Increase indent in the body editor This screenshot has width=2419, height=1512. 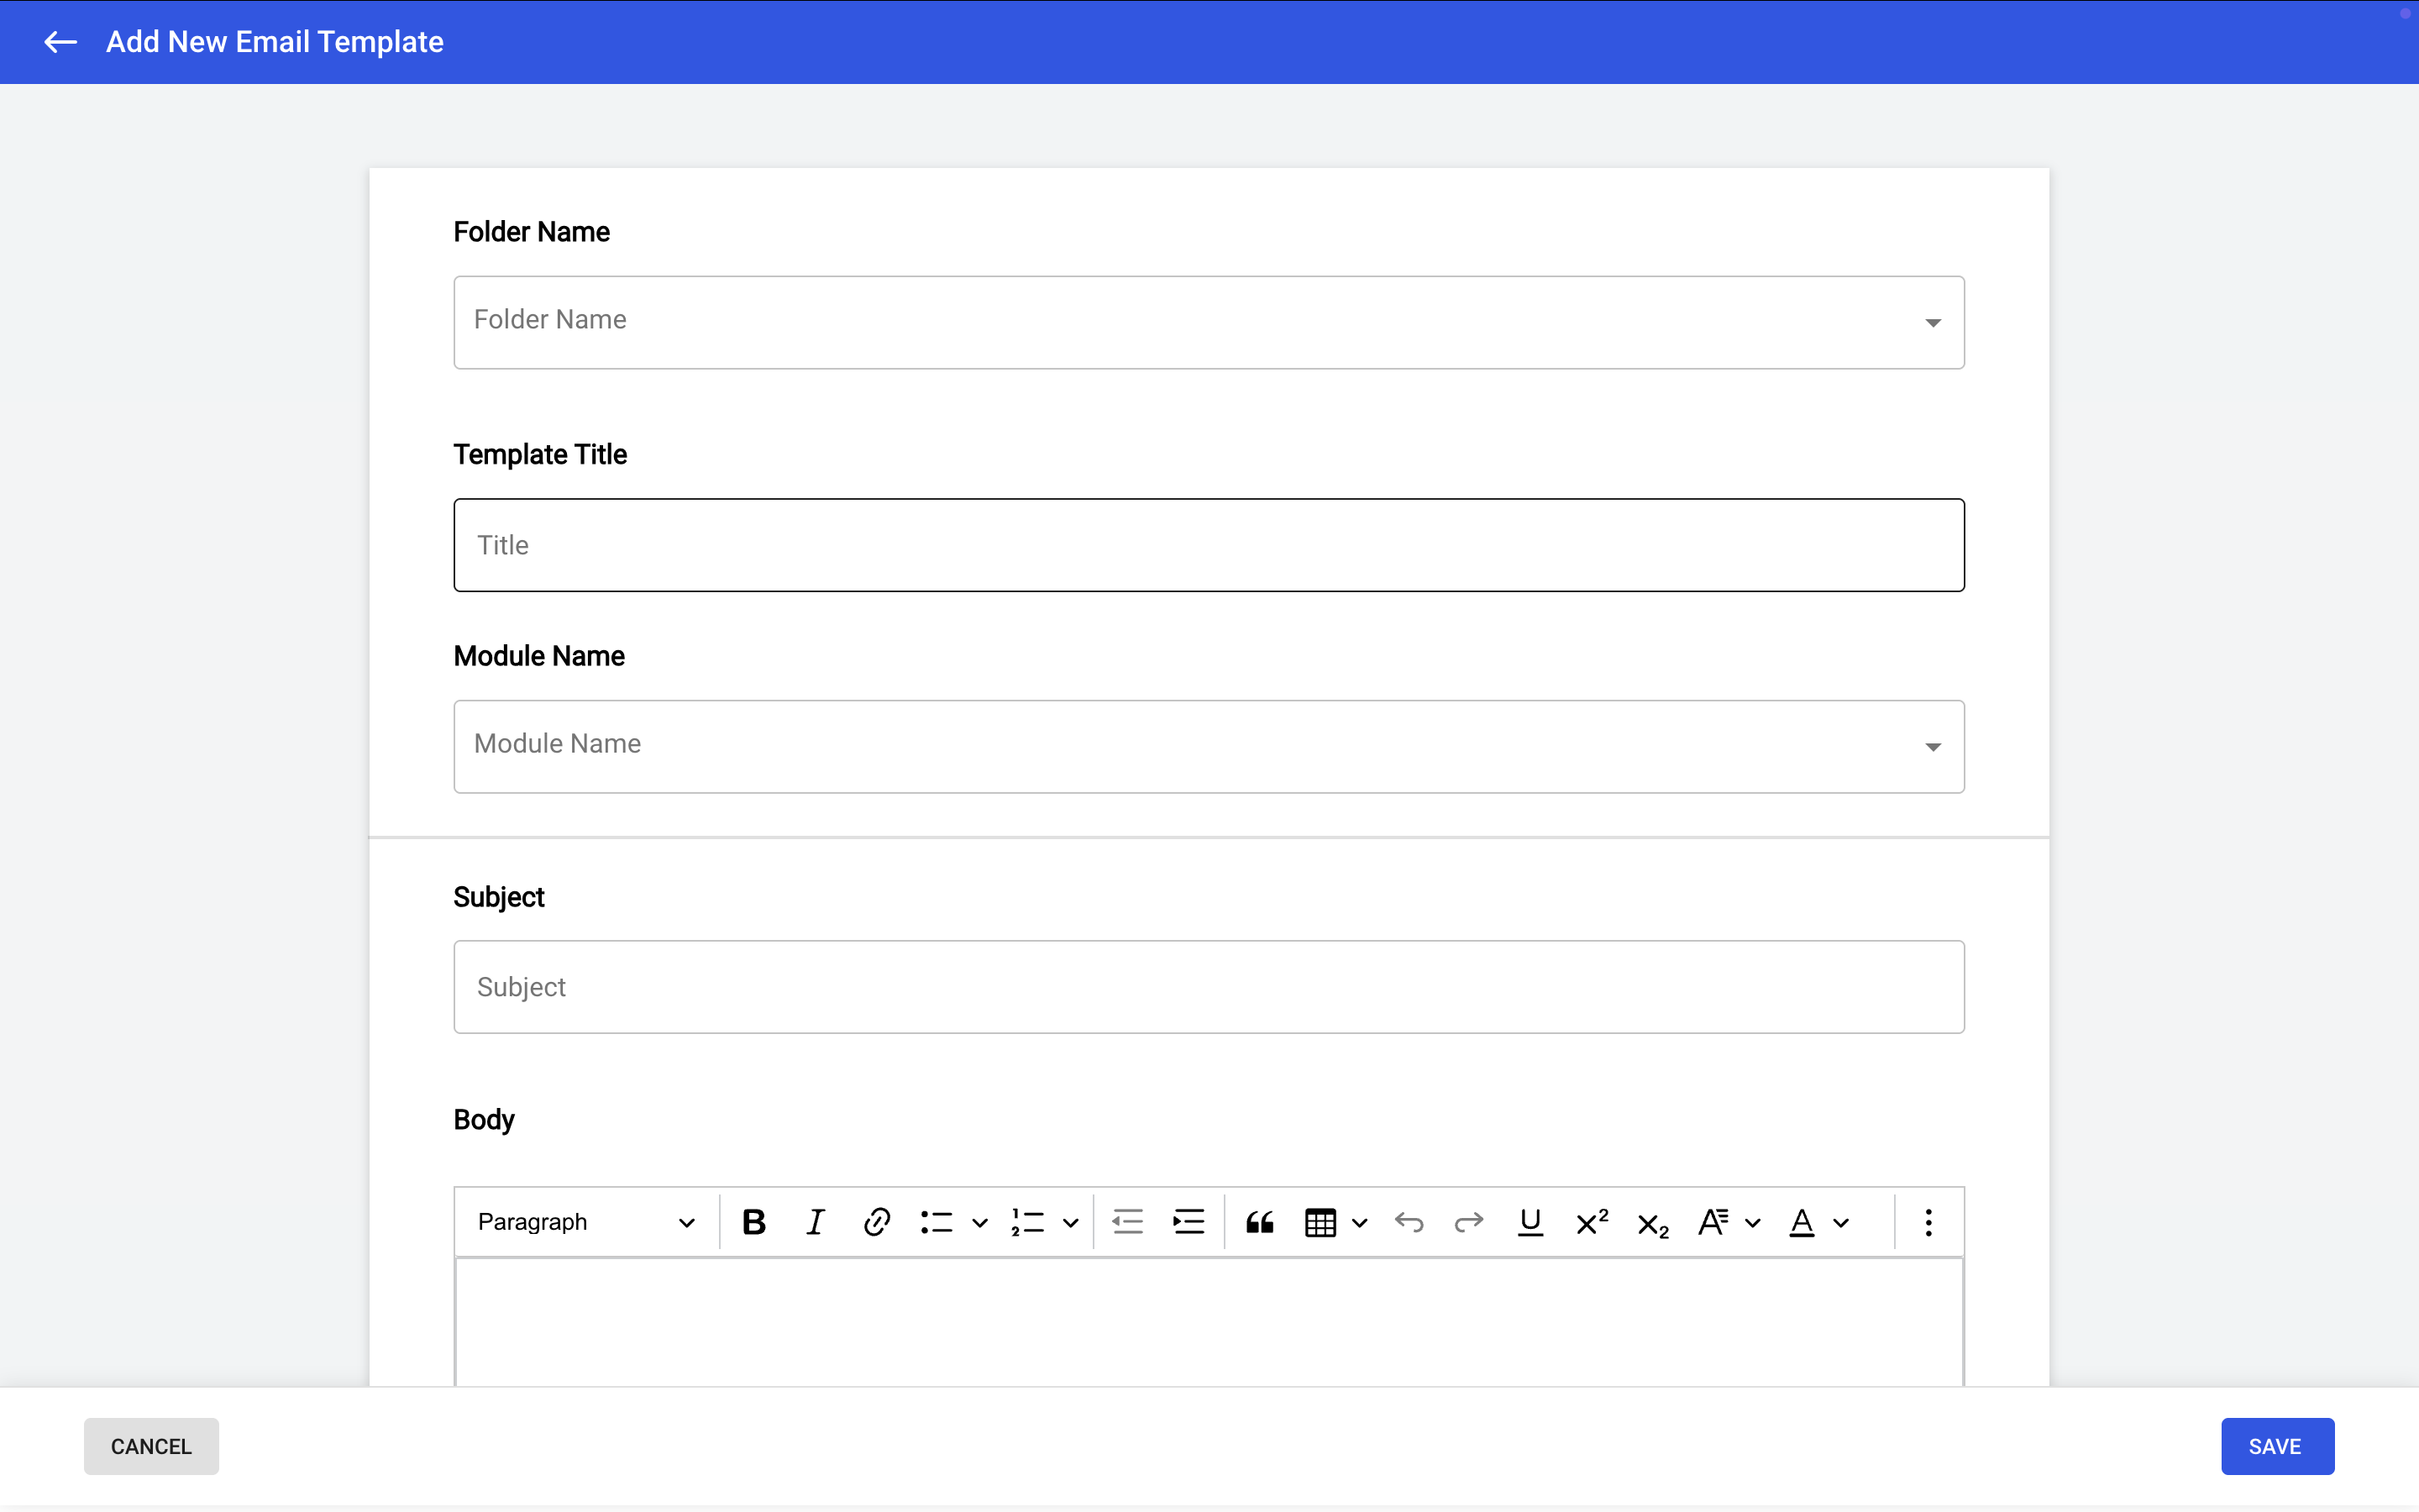(x=1189, y=1222)
